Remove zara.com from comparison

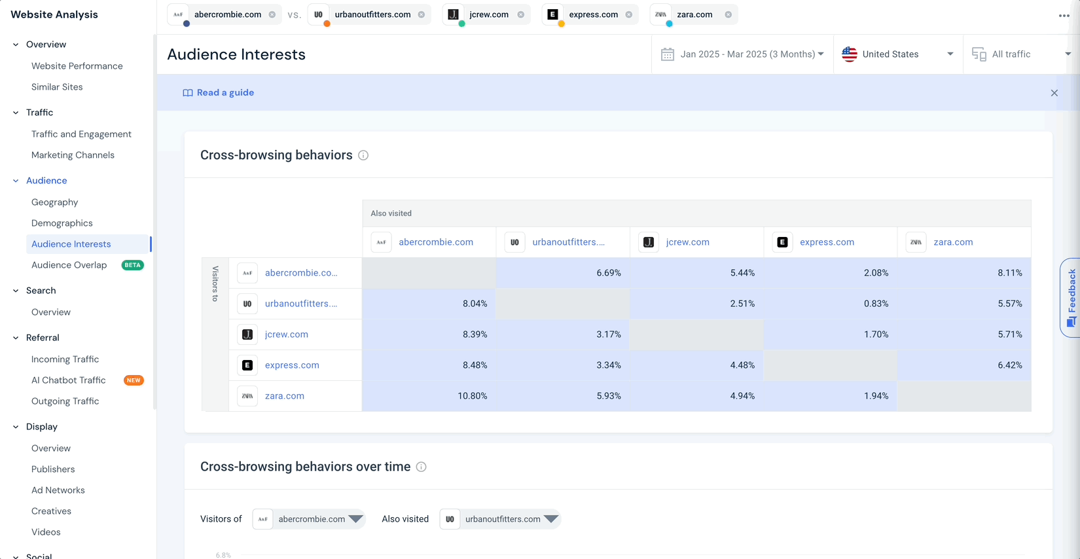(729, 14)
